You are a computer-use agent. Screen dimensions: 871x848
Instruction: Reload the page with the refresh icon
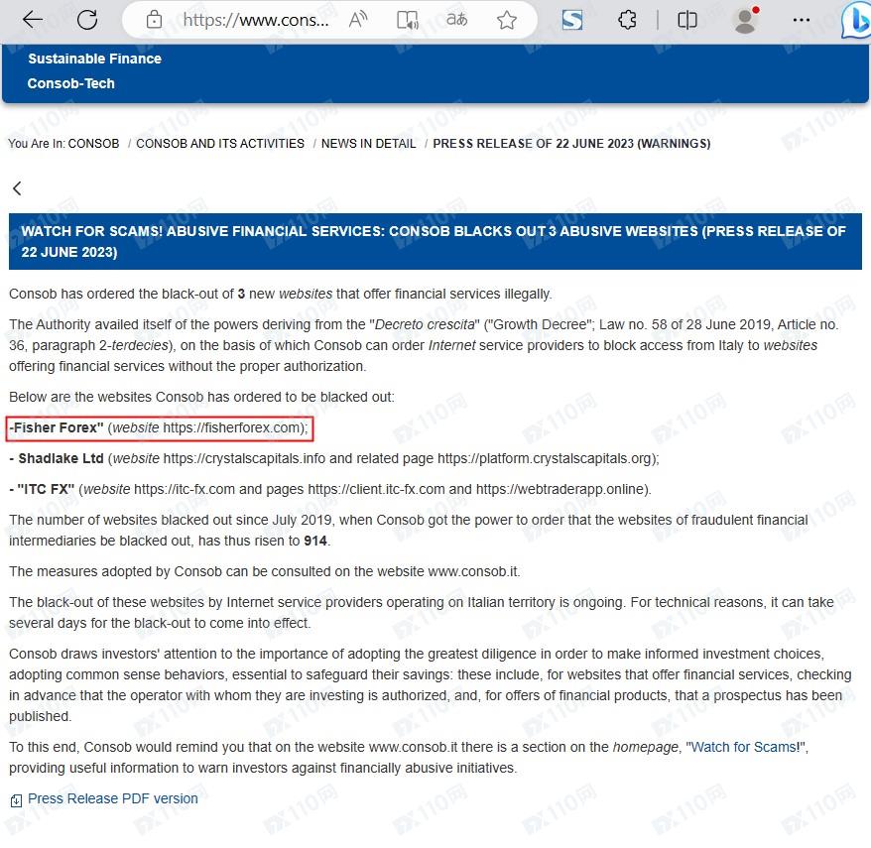pos(87,20)
